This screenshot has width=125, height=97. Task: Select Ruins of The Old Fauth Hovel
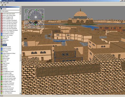9,25
